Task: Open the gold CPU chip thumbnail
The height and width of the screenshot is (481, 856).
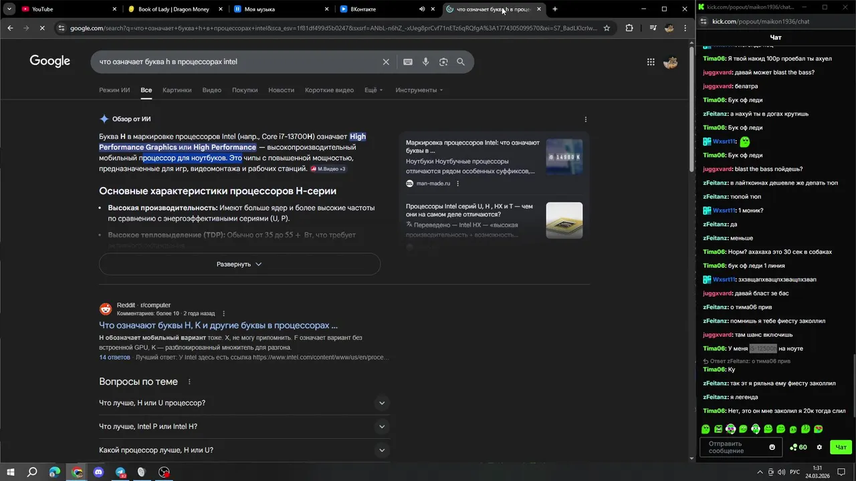Action: pyautogui.click(x=564, y=220)
